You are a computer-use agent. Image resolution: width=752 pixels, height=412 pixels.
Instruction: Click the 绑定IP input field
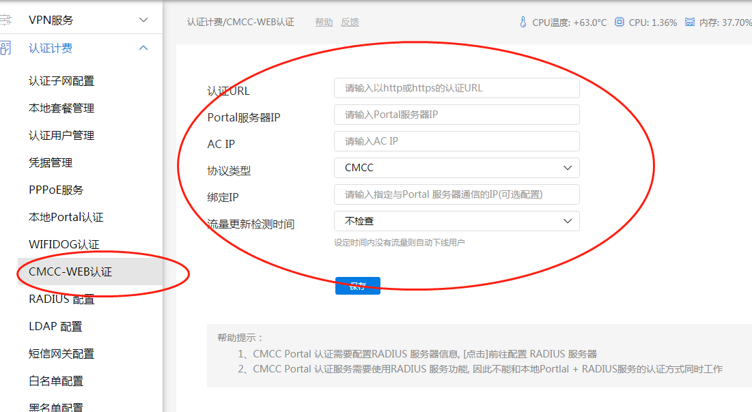coord(456,194)
